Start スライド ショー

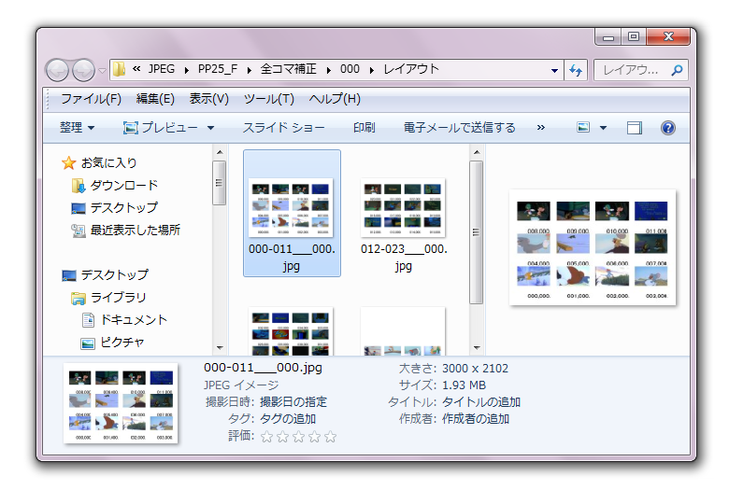(x=283, y=128)
